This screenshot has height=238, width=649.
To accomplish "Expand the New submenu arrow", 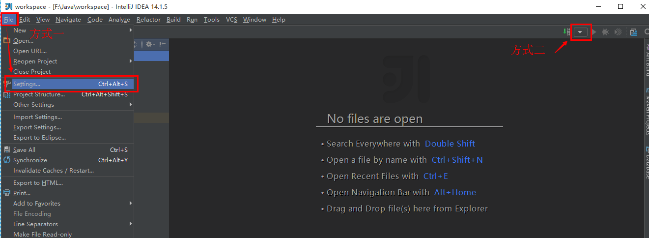I will pyautogui.click(x=131, y=30).
